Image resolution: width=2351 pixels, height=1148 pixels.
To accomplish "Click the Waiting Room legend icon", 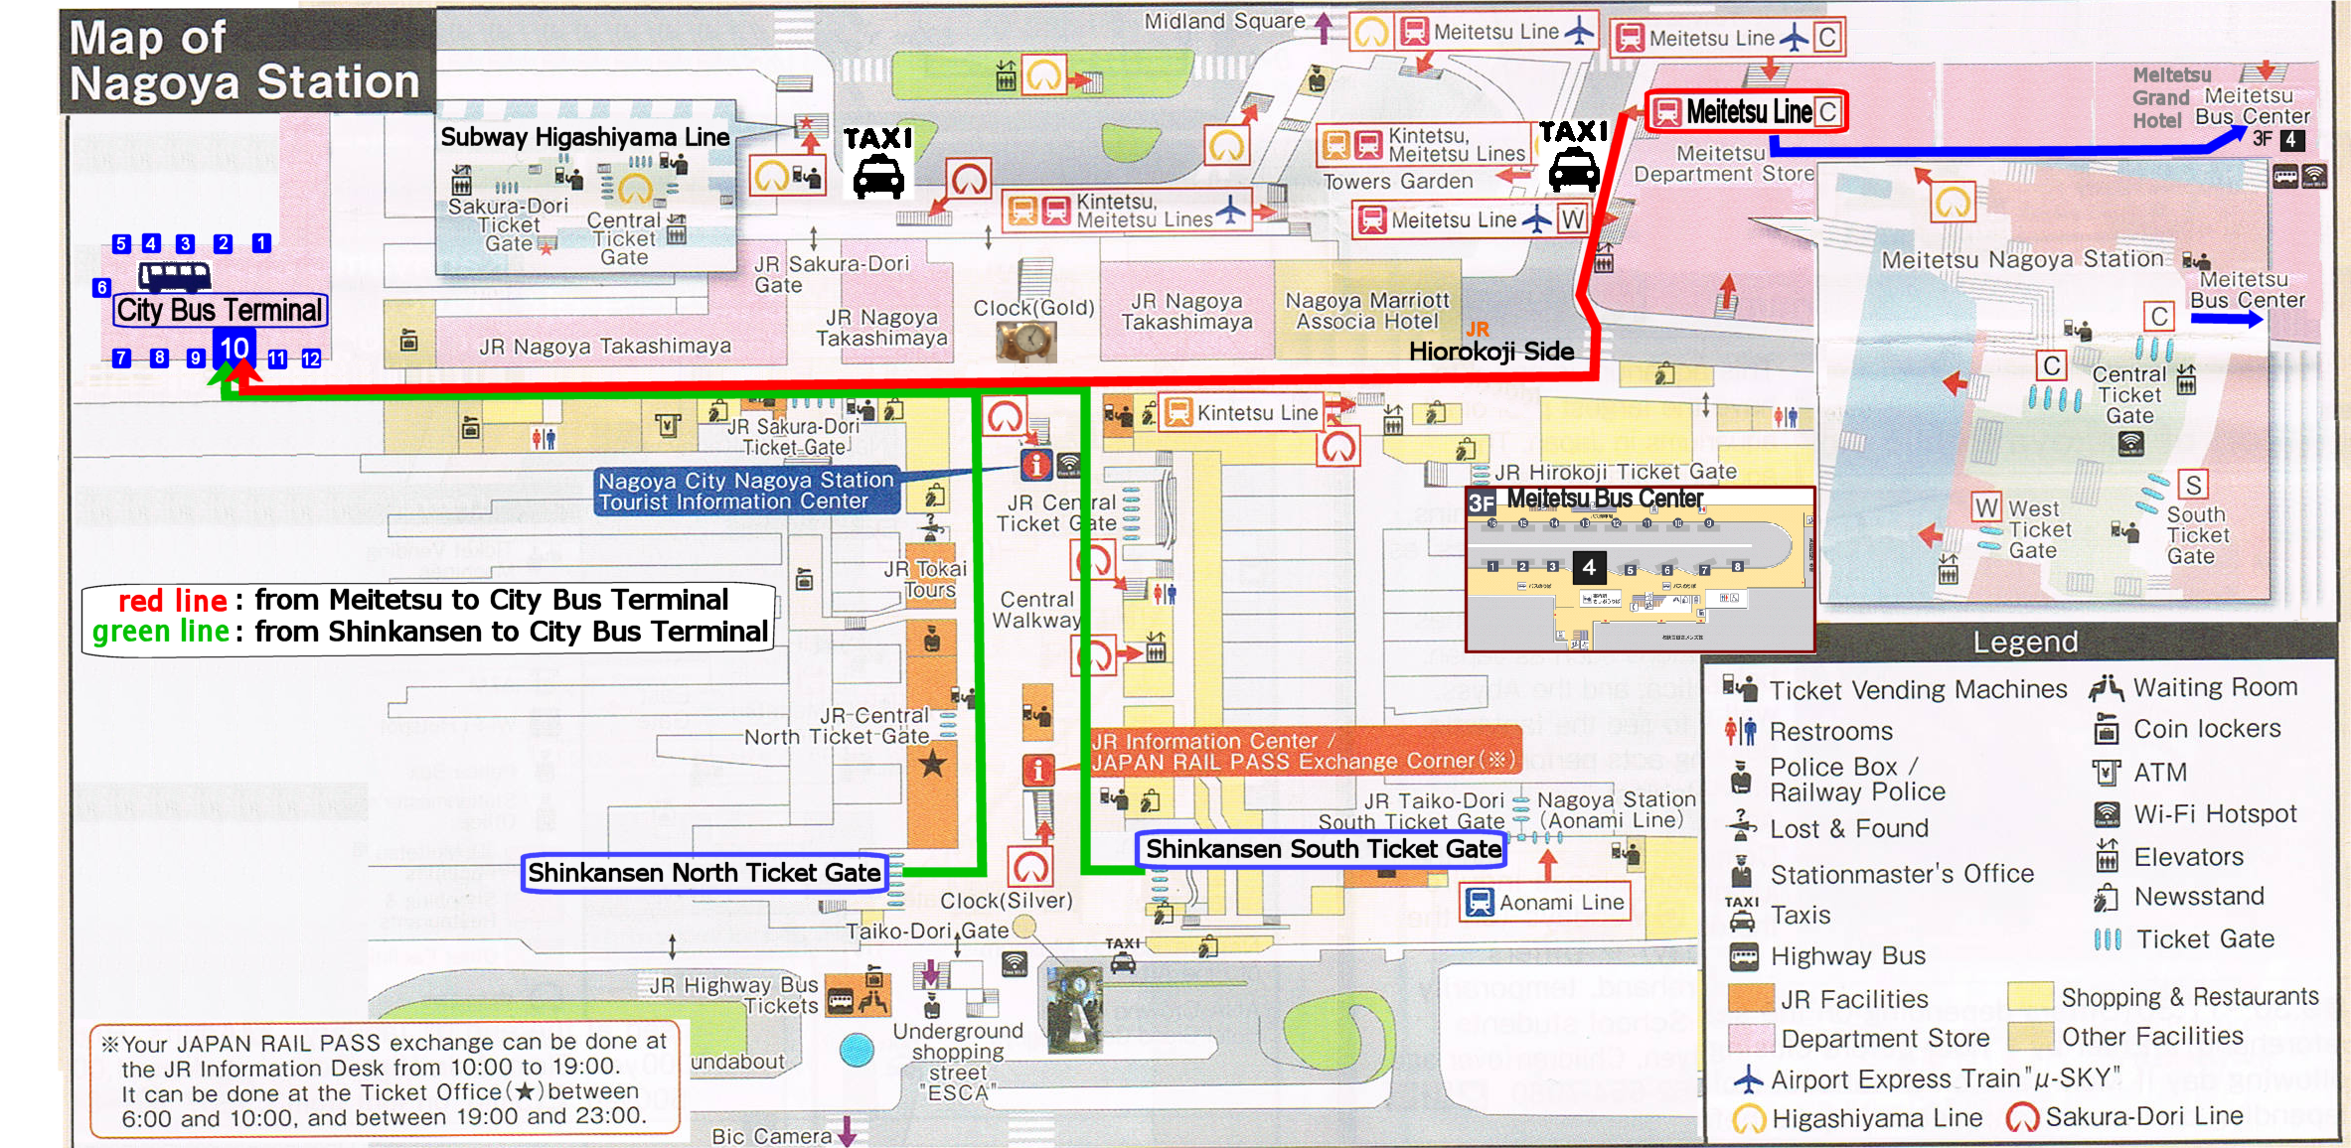I will click(x=2106, y=687).
